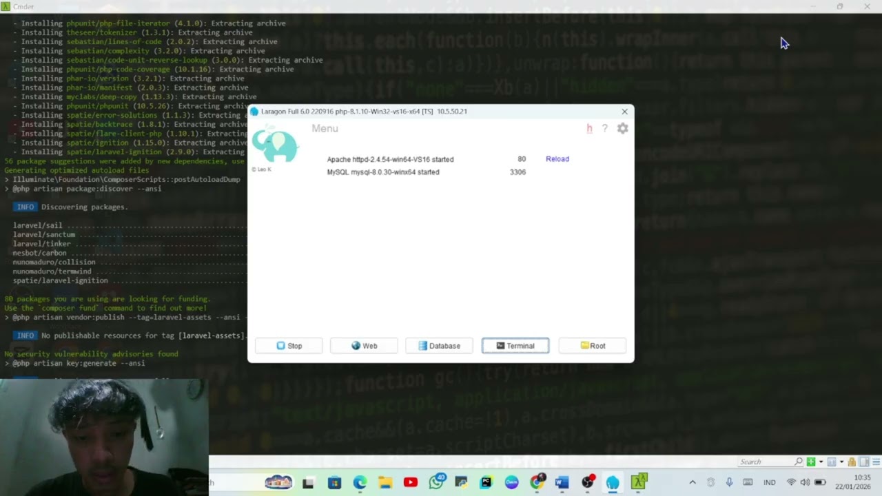Click the Laragon elephant logo
The height and width of the screenshot is (496, 882).
tap(274, 145)
